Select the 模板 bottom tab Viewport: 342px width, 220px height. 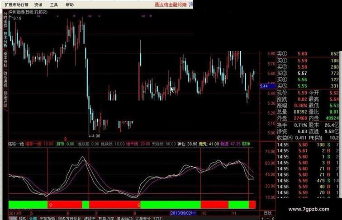(x=23, y=218)
